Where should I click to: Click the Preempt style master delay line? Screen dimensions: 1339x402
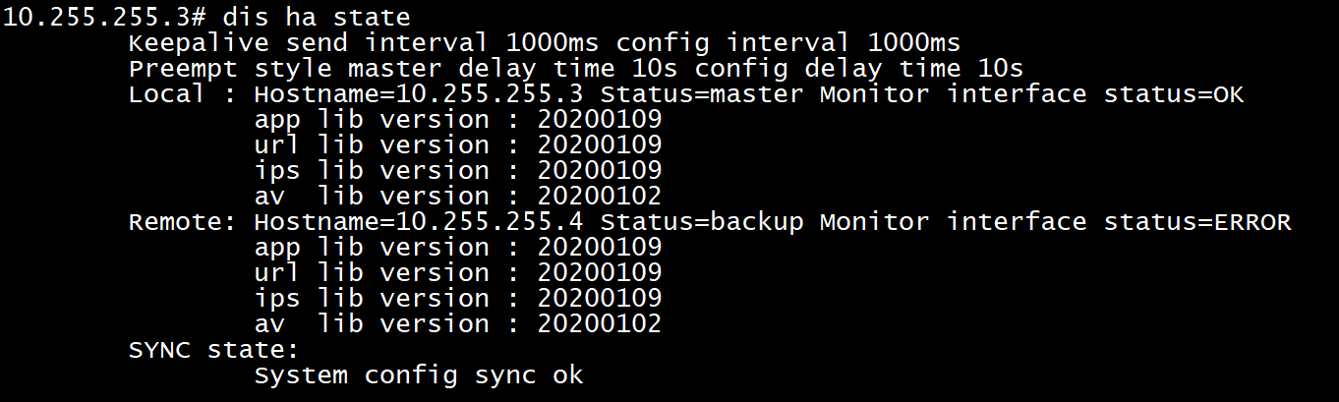(x=575, y=69)
